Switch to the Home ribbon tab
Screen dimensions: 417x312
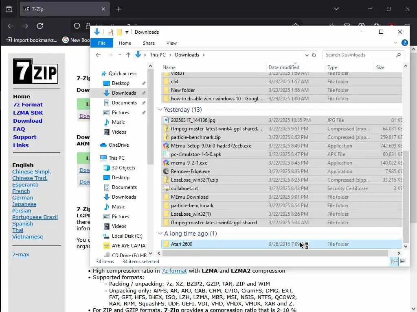pos(125,43)
